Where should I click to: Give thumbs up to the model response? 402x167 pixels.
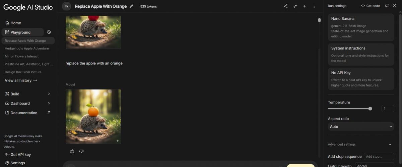pos(72,151)
